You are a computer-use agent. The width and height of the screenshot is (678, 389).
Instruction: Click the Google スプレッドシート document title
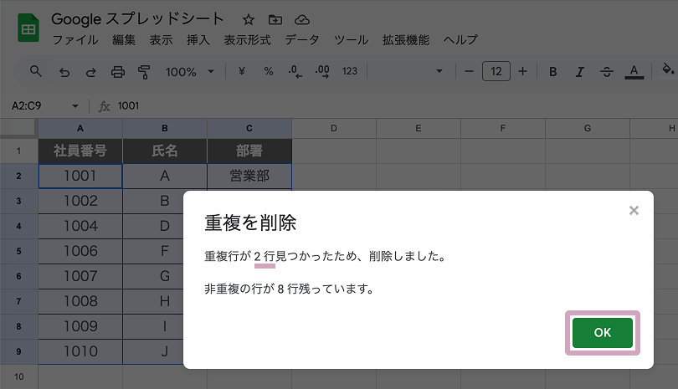click(137, 19)
